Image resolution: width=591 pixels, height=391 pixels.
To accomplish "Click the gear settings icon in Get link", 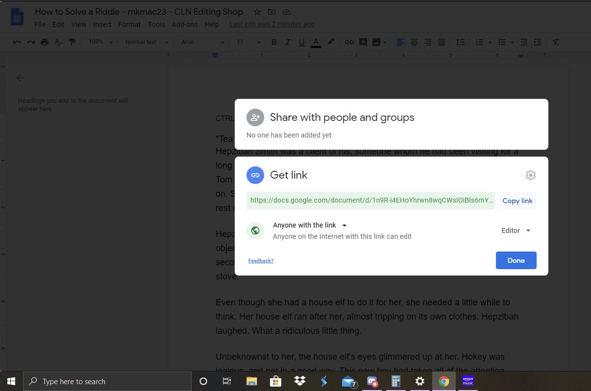I will point(530,175).
